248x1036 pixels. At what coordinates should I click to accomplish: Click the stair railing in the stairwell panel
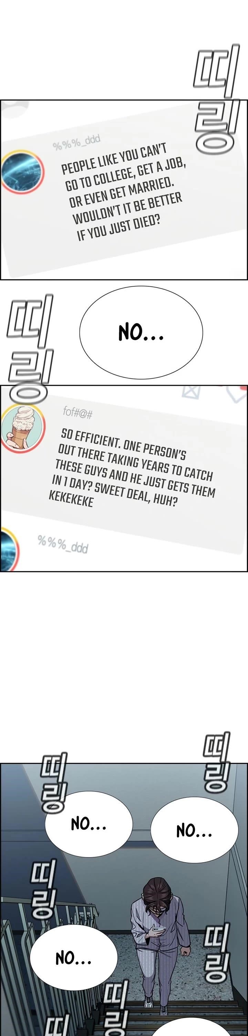[48, 925]
